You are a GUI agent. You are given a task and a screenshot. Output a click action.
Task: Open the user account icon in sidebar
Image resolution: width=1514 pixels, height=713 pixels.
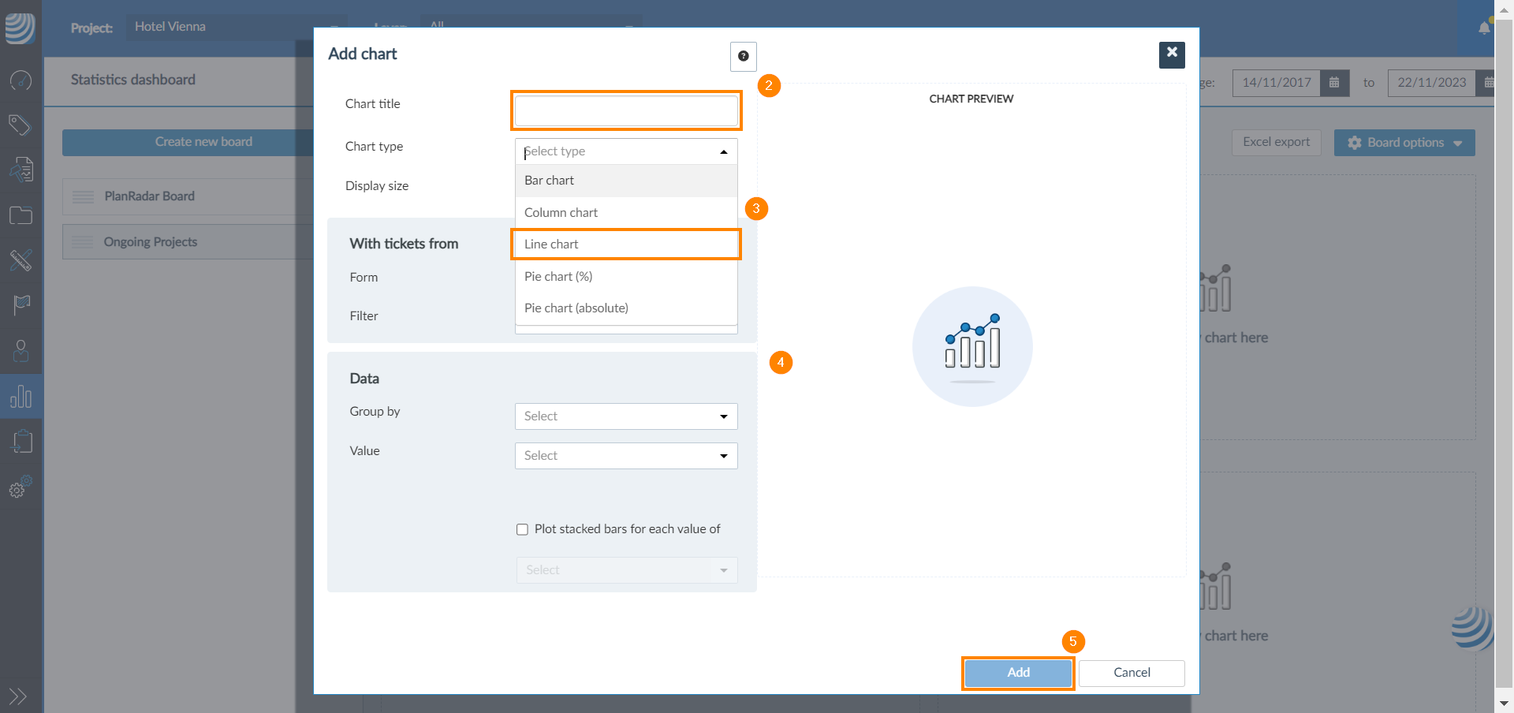coord(21,350)
